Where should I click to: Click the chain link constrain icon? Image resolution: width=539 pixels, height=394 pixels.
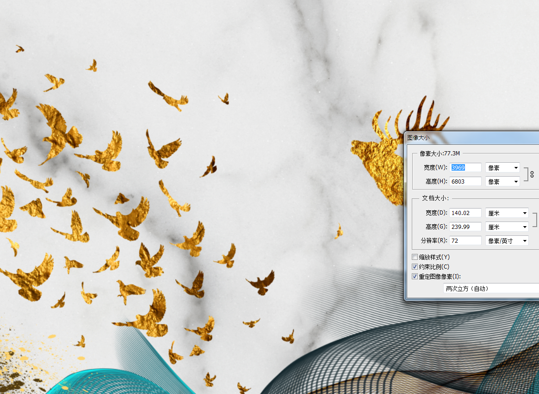point(532,174)
